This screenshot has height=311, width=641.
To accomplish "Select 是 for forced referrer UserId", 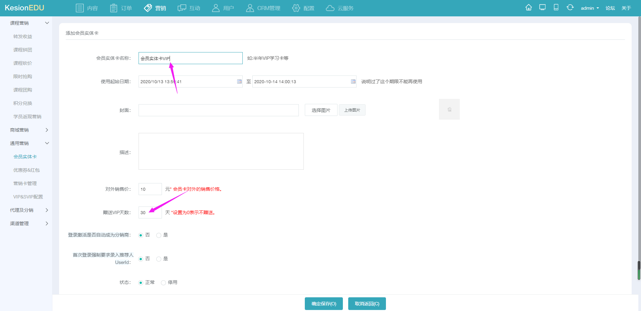I will tap(159, 259).
